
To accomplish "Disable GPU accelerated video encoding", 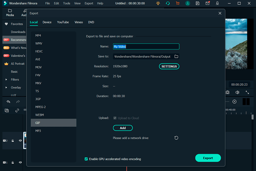I will pos(86,159).
